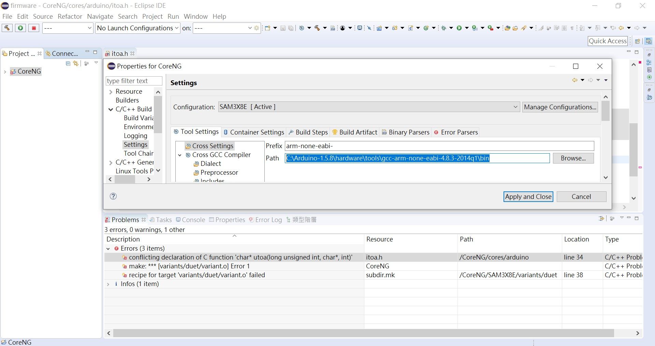
Task: Click the green bug Debug icon
Action: click(443, 28)
